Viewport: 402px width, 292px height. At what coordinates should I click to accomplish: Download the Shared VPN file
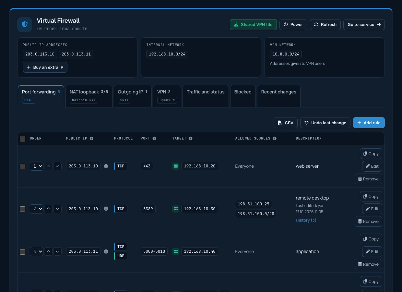(253, 25)
